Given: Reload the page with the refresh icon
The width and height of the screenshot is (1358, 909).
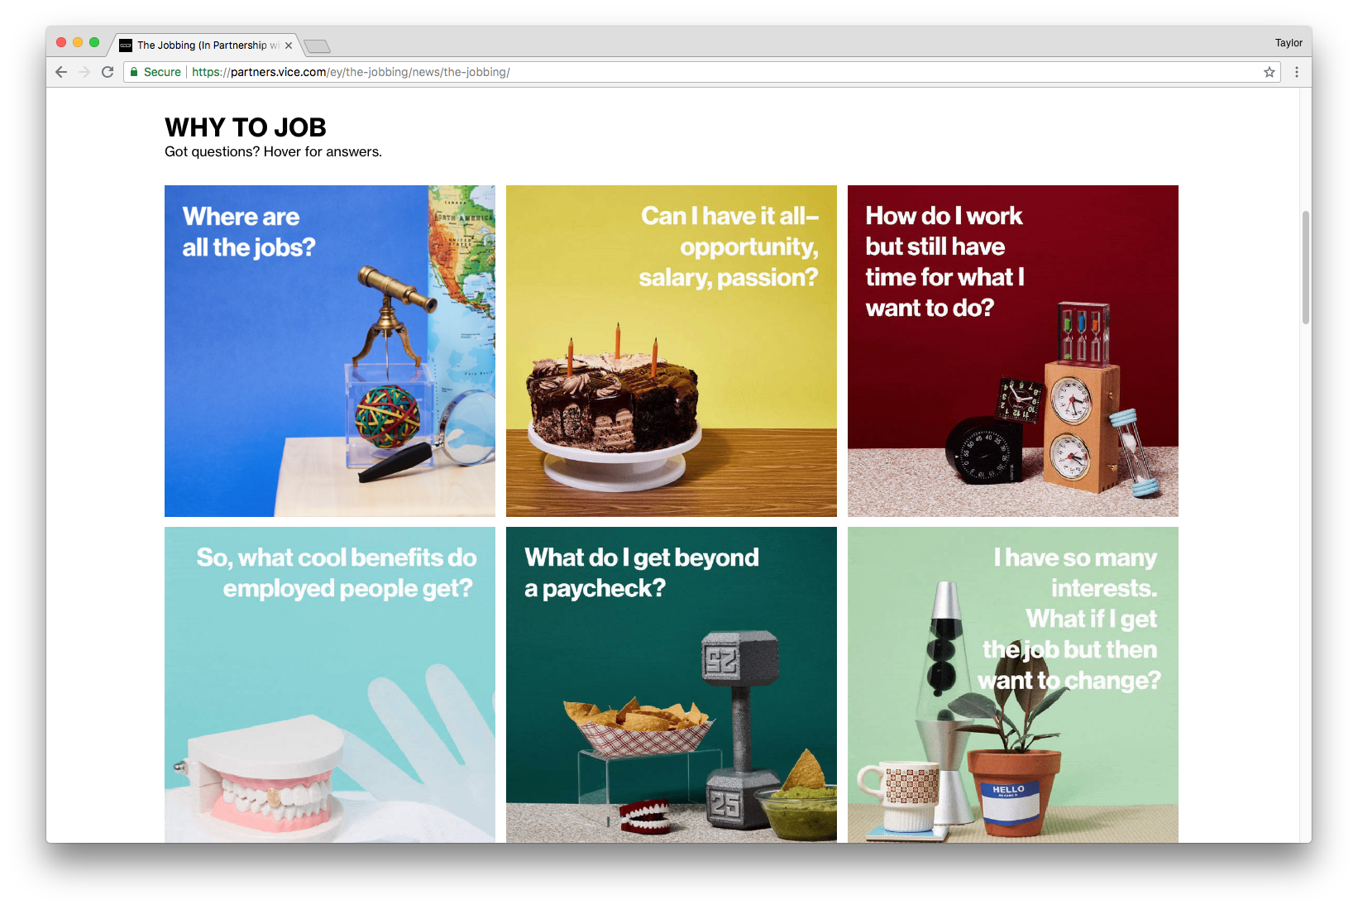Looking at the screenshot, I should click(108, 72).
